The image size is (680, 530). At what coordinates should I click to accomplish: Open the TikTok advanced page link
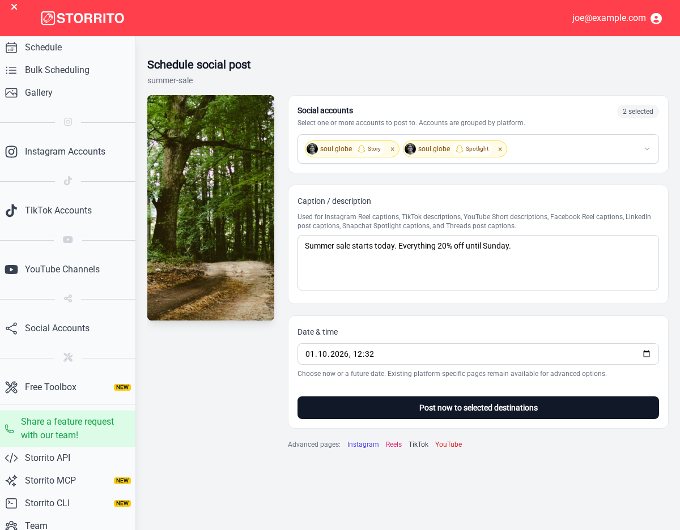click(x=419, y=444)
